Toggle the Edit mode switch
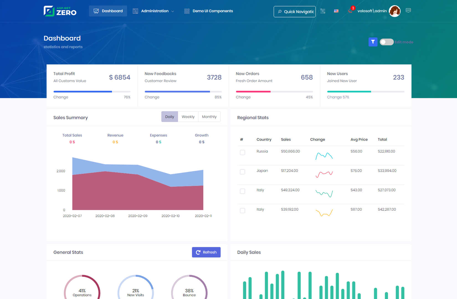 [386, 42]
